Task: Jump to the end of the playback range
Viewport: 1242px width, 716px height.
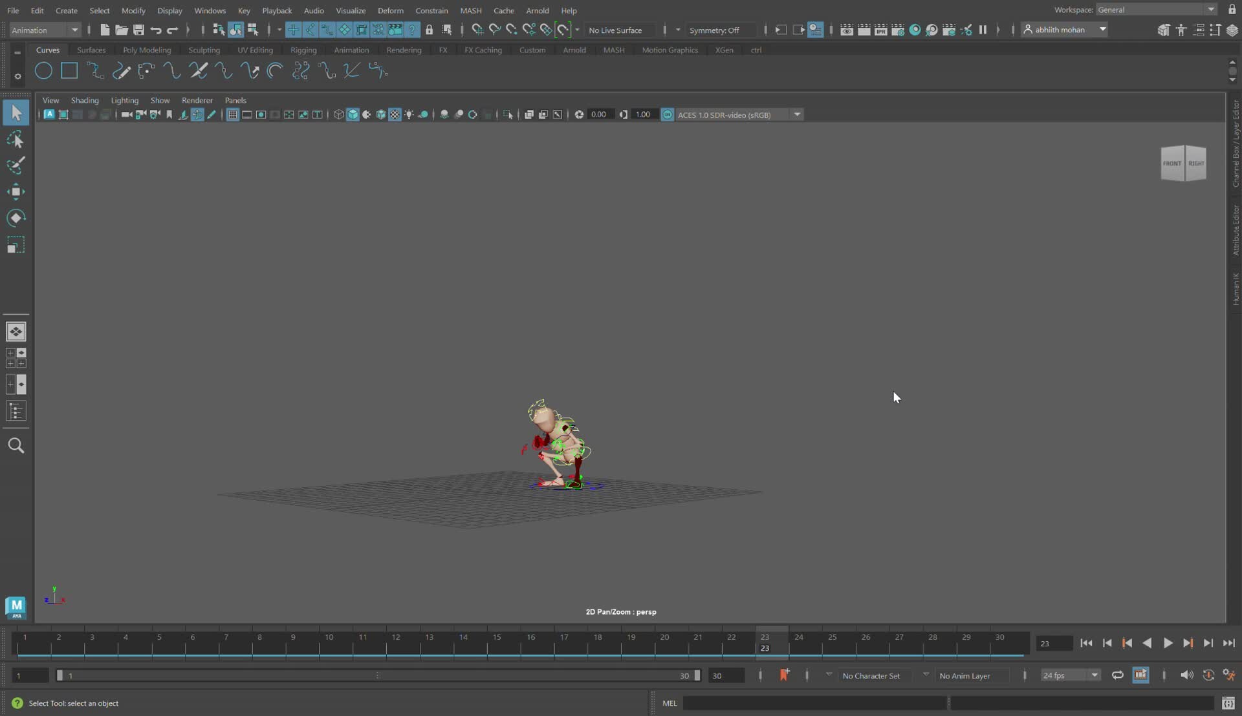Action: point(1230,643)
